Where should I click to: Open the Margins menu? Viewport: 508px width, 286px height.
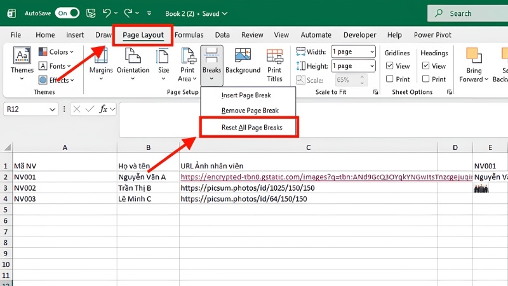pyautogui.click(x=101, y=64)
